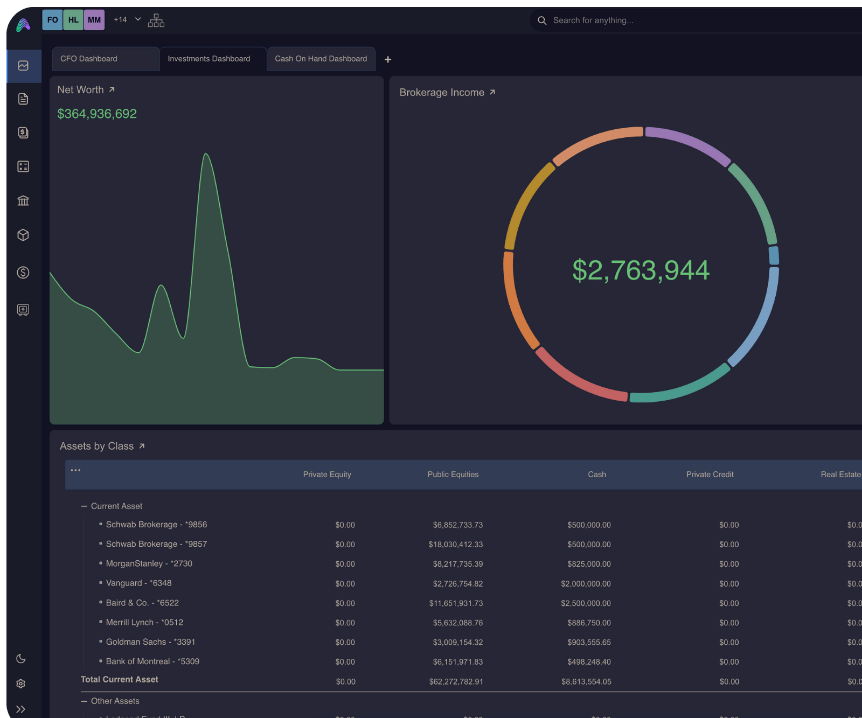Switch to Cash On Hand Dashboard tab
Screen dimensions: 862x718
pyautogui.click(x=321, y=59)
